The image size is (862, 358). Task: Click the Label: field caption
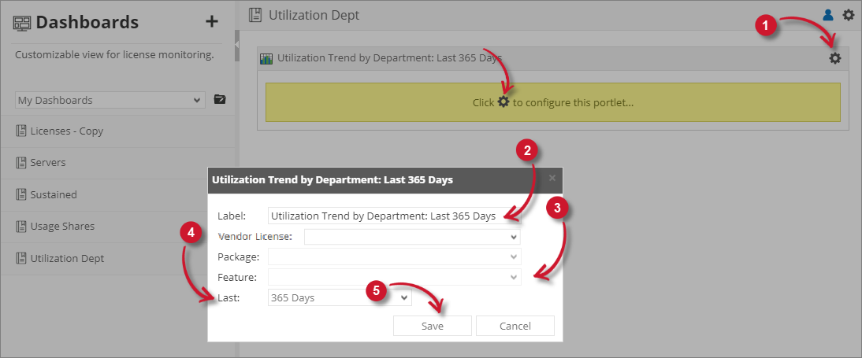(x=232, y=216)
